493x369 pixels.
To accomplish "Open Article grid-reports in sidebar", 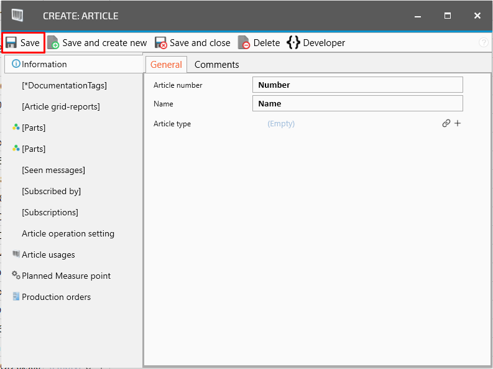I will 60,106.
